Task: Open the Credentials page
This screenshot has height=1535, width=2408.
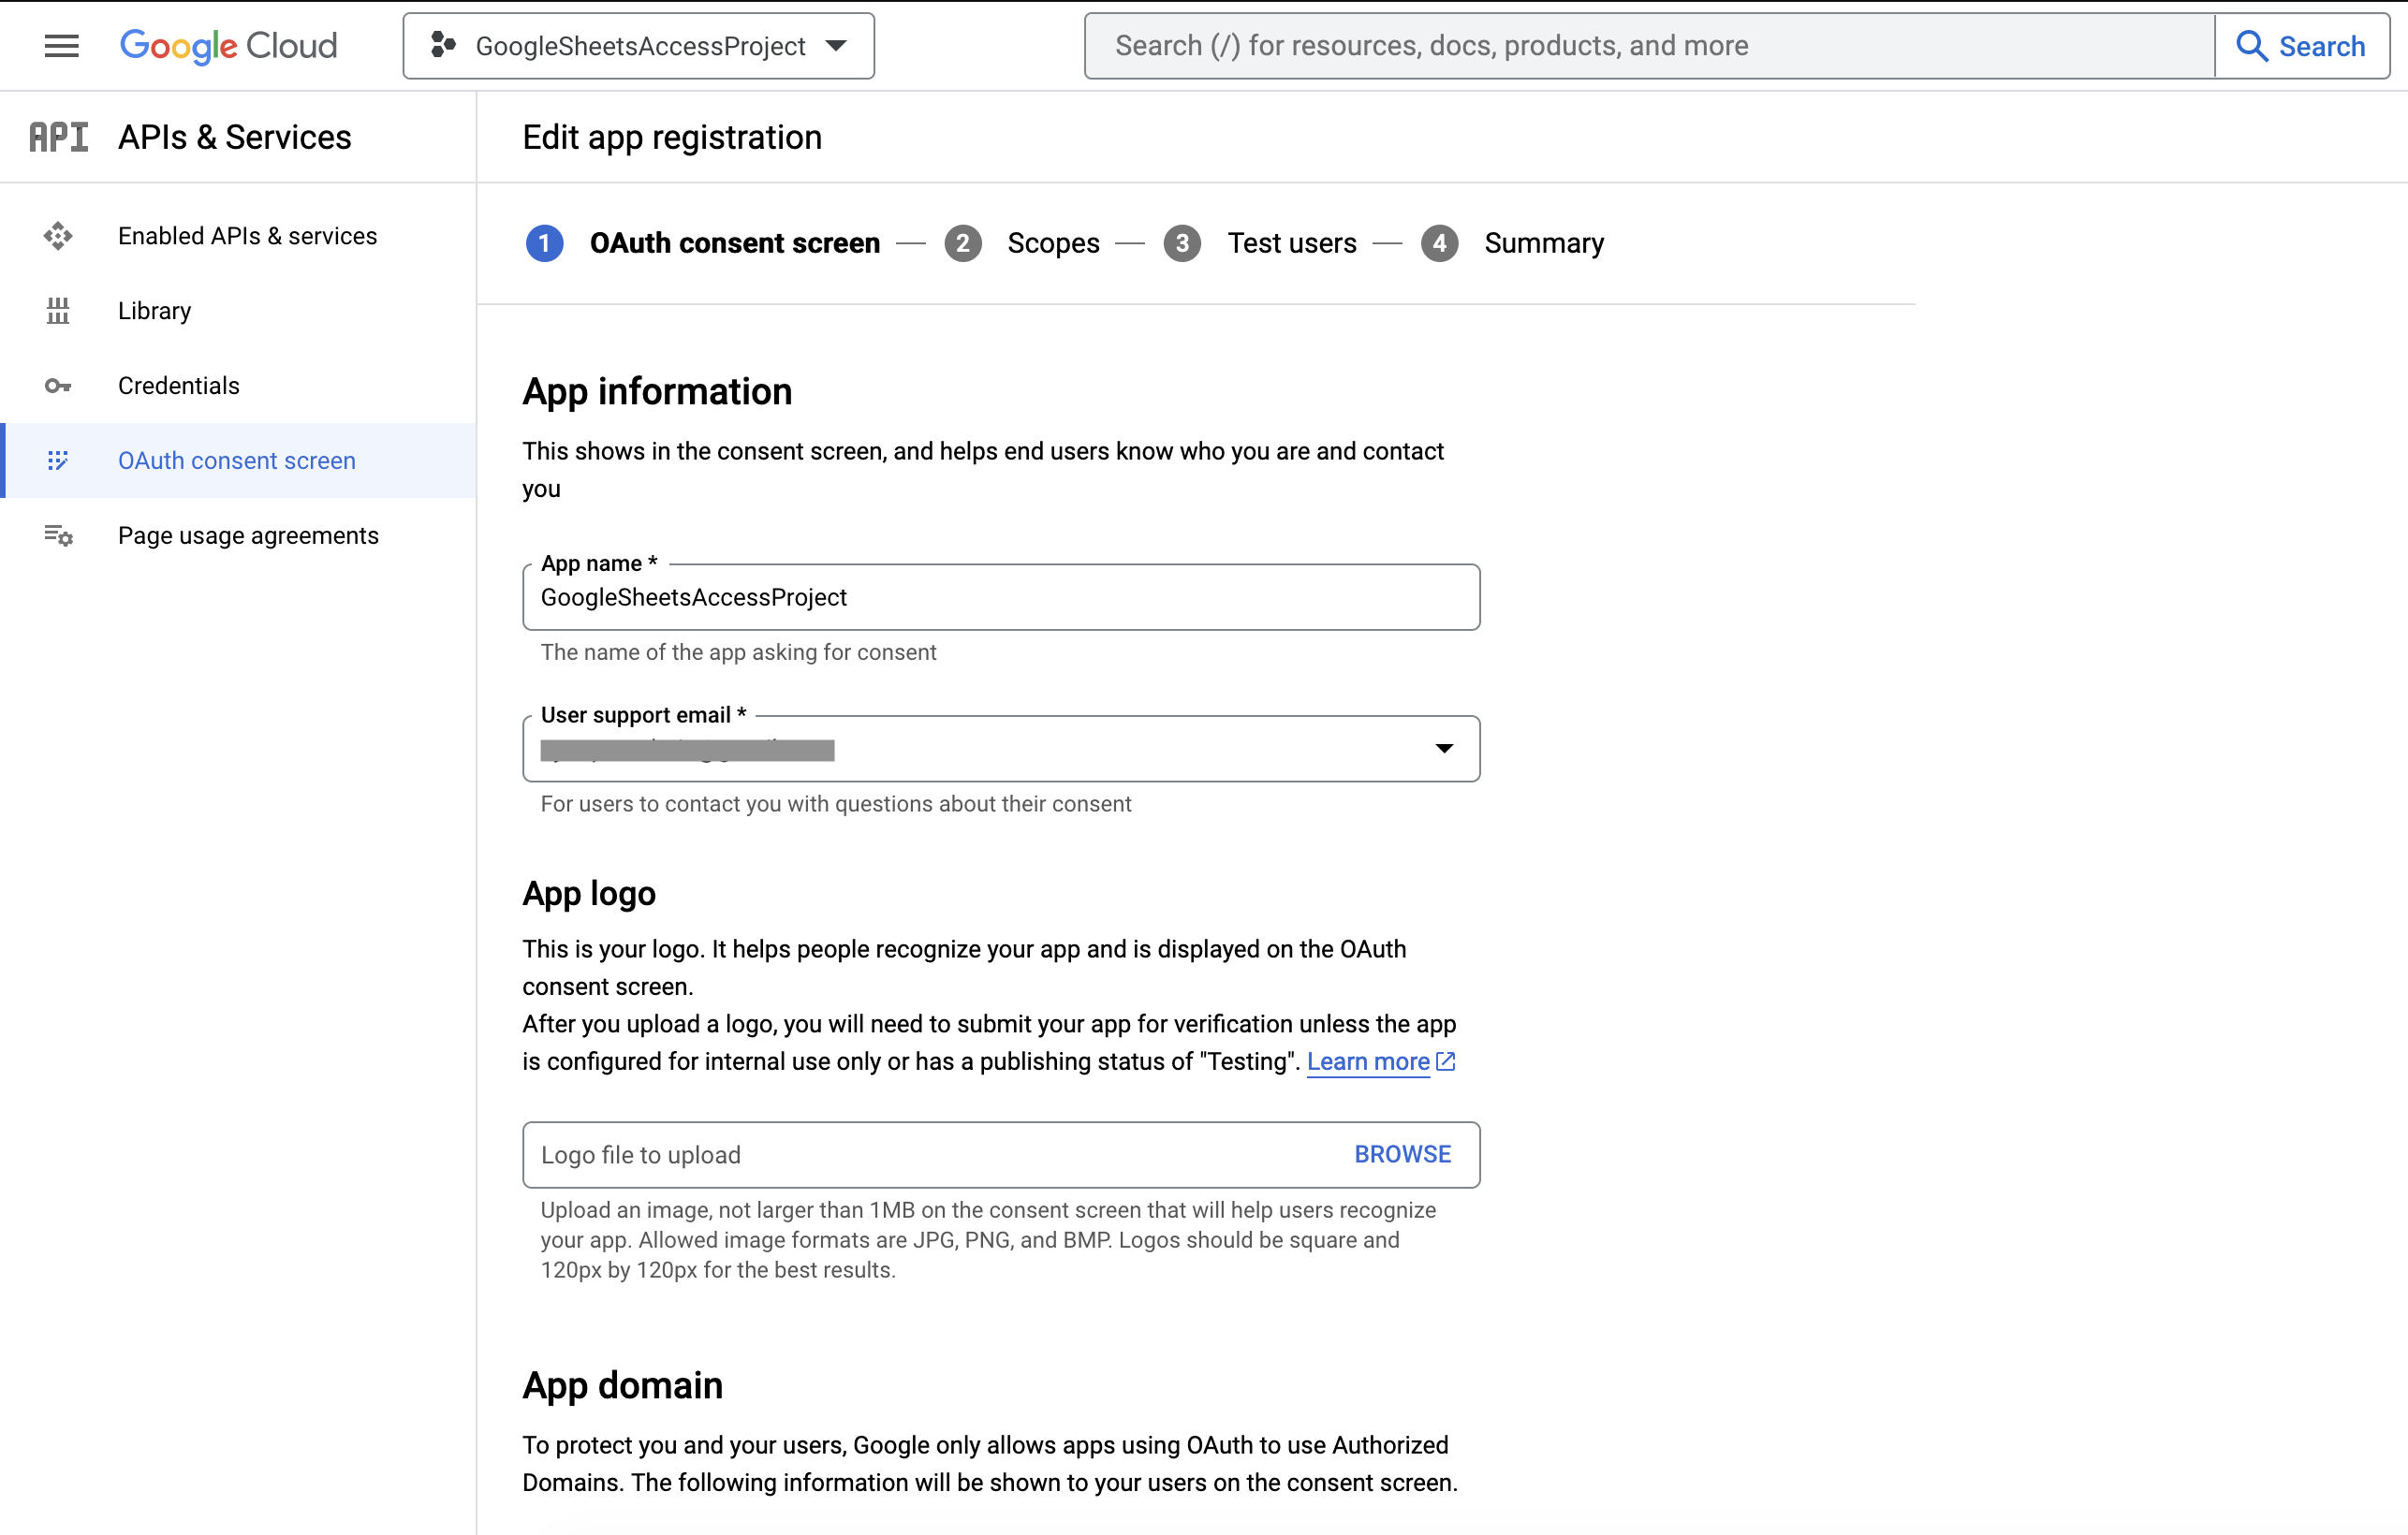Action: tap(238, 386)
